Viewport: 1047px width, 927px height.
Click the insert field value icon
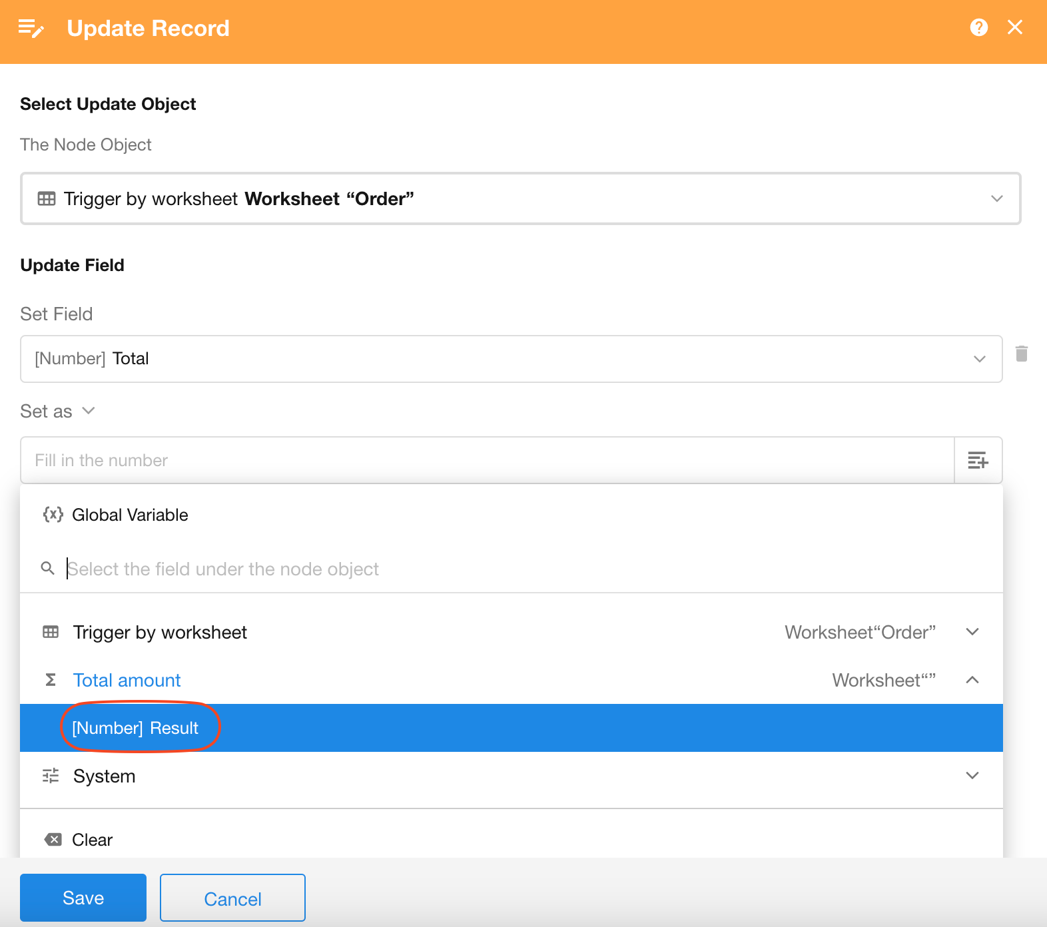click(x=978, y=460)
